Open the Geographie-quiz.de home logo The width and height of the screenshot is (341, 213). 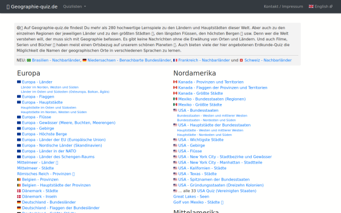[x=32, y=7]
